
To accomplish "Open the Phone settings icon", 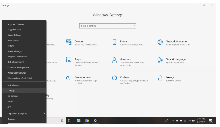I will pos(115,42).
